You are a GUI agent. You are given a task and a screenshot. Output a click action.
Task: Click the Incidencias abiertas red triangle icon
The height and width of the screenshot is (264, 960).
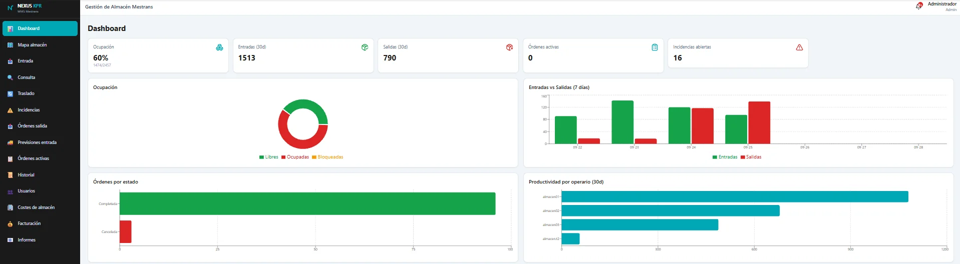pos(799,47)
